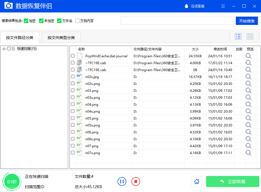This screenshot has width=261, height=192.
Task: Switch to grid view mode
Action: (x=250, y=36)
